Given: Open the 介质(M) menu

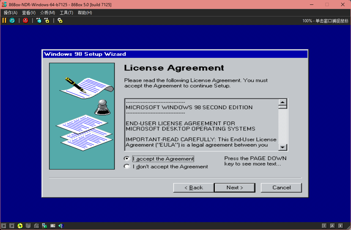Looking at the screenshot, I should (x=48, y=13).
